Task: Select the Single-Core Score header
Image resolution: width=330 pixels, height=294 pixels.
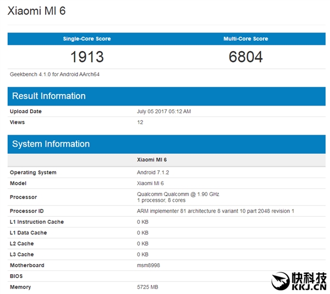Action: [87, 39]
